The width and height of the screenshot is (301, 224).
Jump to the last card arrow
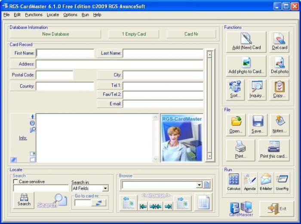(x=168, y=206)
